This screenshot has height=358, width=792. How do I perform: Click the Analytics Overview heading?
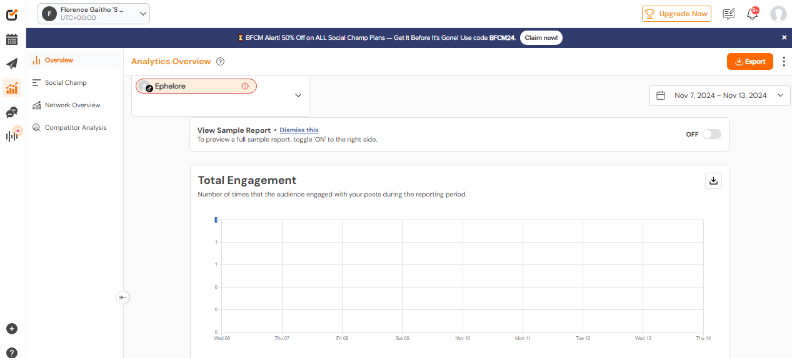(x=171, y=62)
